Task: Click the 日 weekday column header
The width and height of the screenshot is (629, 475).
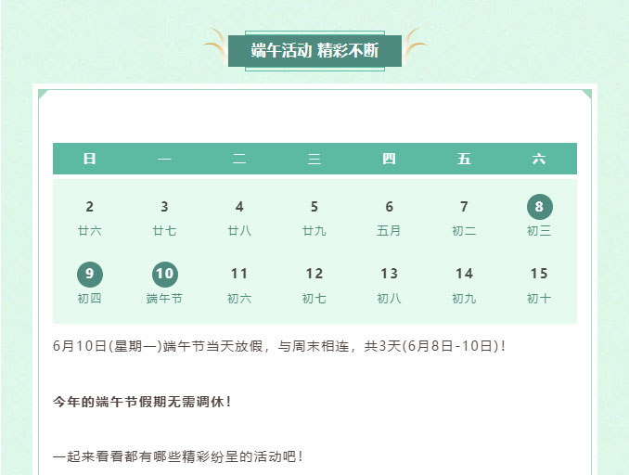Action: (x=89, y=159)
